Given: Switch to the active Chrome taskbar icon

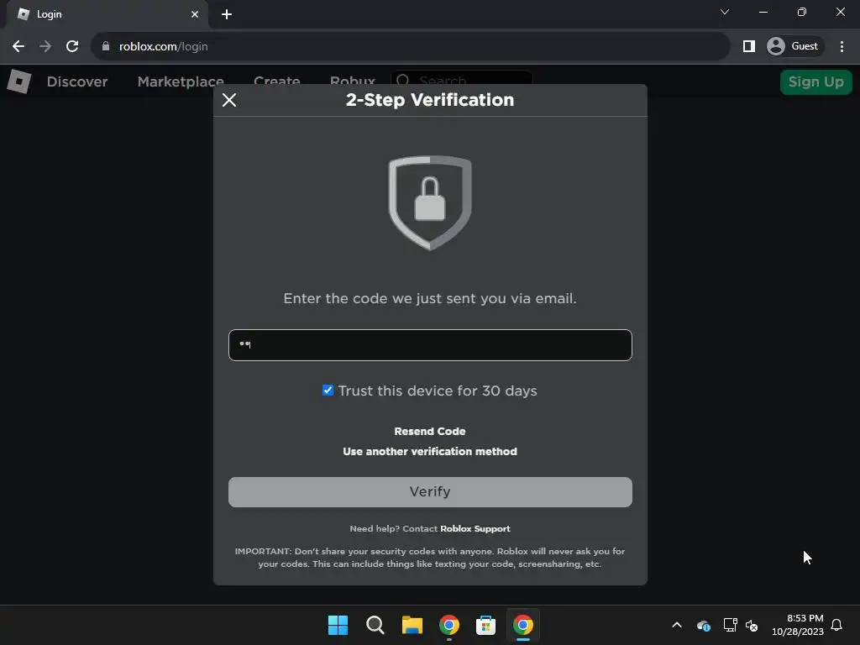Looking at the screenshot, I should (x=522, y=625).
